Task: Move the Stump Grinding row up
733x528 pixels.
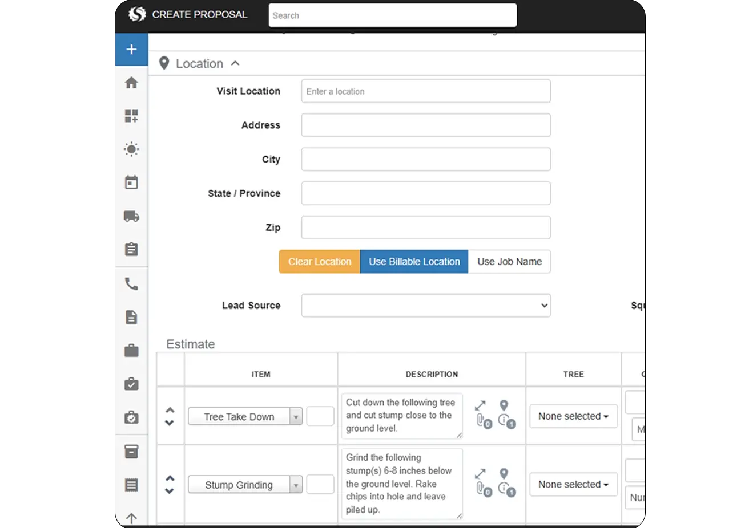Action: click(170, 478)
